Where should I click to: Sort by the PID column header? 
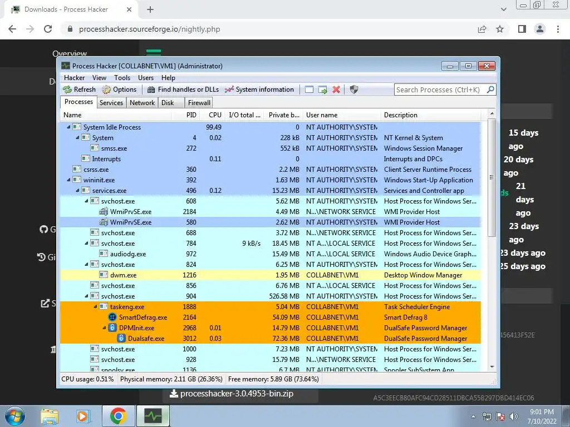(185, 115)
